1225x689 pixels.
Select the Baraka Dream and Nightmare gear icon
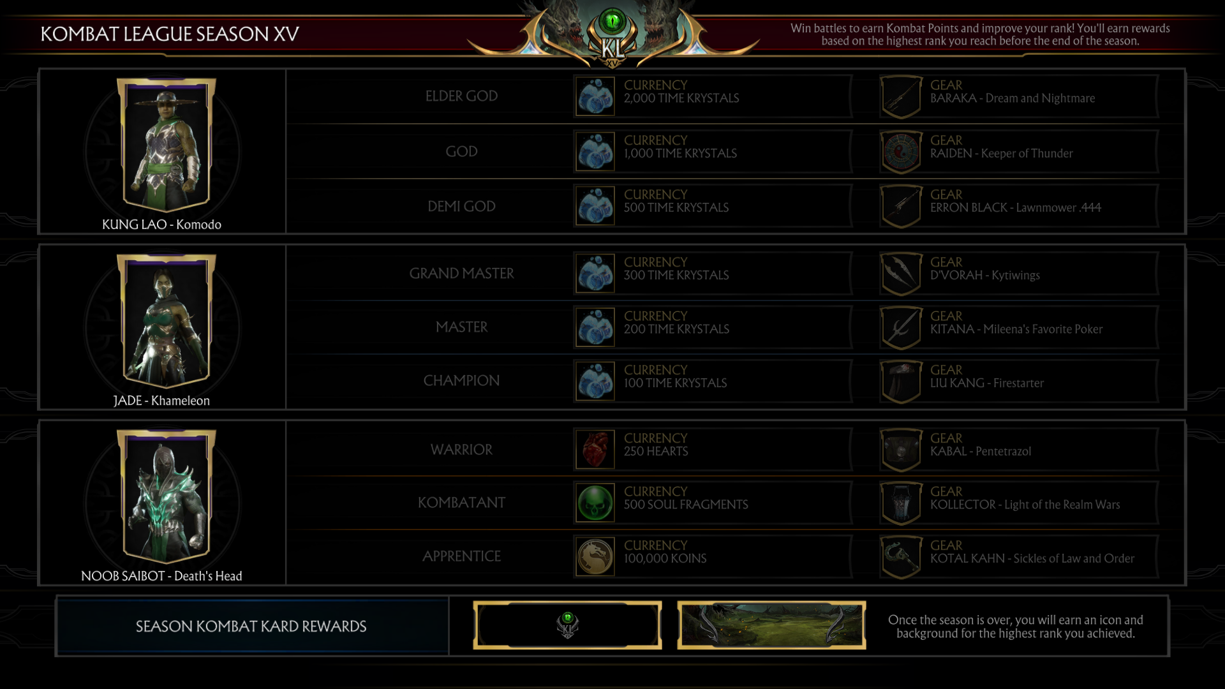(901, 97)
